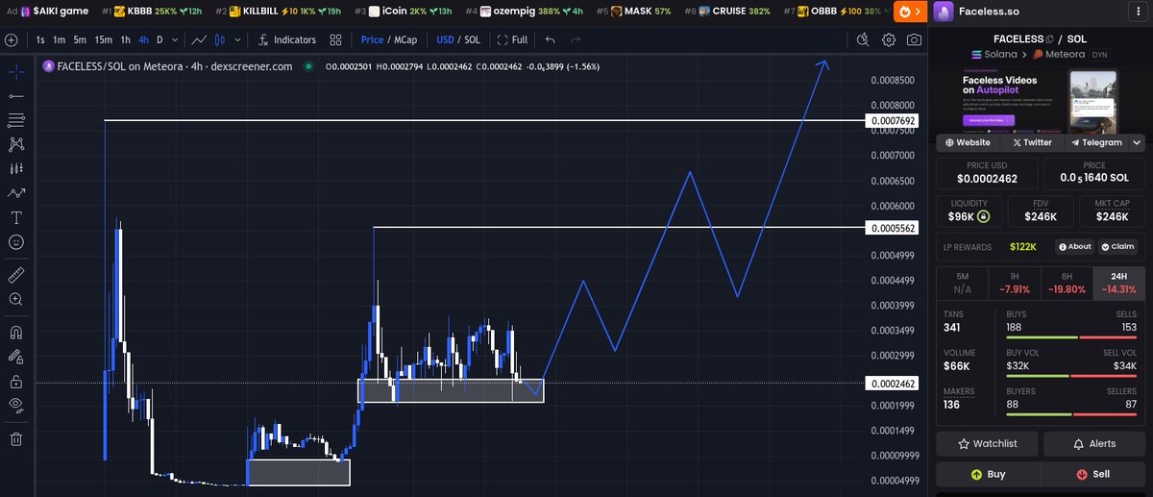
Task: Select the chart patterns tool
Action: [x=16, y=144]
